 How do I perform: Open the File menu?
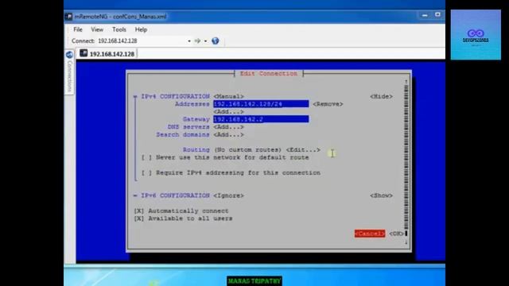tap(78, 29)
